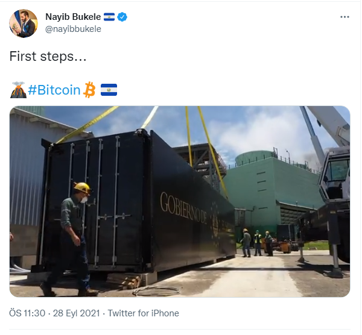Click the Nayib Bukele display name
The image size is (362, 335).
tap(73, 17)
